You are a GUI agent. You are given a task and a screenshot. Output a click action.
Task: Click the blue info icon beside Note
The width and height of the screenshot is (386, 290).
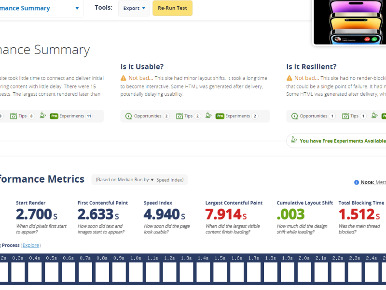[x=357, y=182]
